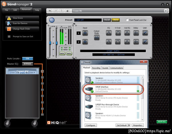Switch to the Communications tab
The height and width of the screenshot is (134, 172).
[116, 68]
